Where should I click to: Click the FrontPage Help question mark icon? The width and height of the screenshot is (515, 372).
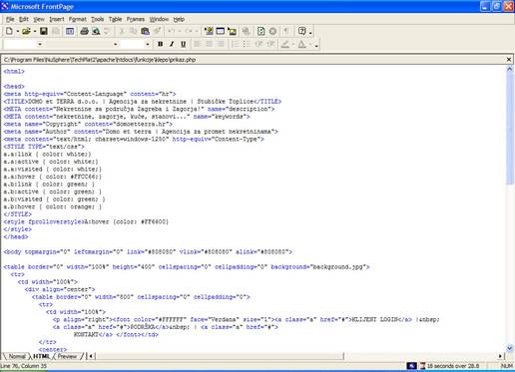click(x=301, y=31)
